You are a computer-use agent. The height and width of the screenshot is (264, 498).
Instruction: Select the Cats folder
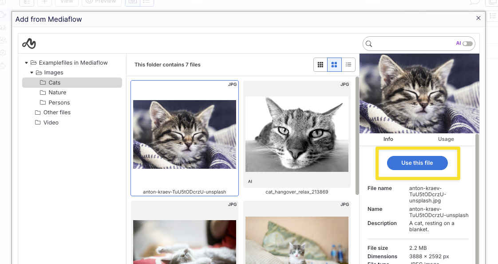(x=72, y=83)
